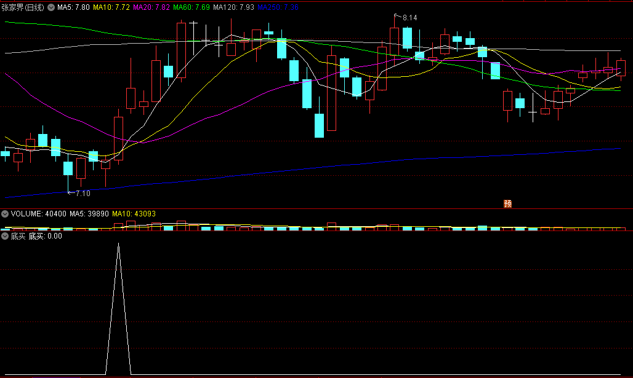Screen dimensions: 633x378
Task: Click the volume MA10: 43093 label
Action: click(x=134, y=214)
